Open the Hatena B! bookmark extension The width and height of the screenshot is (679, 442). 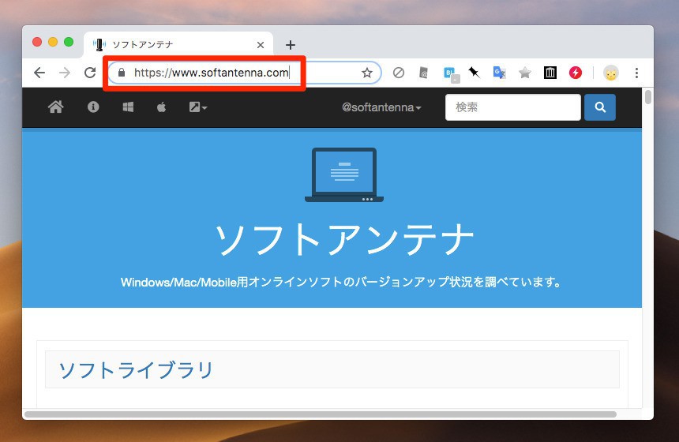click(x=450, y=73)
